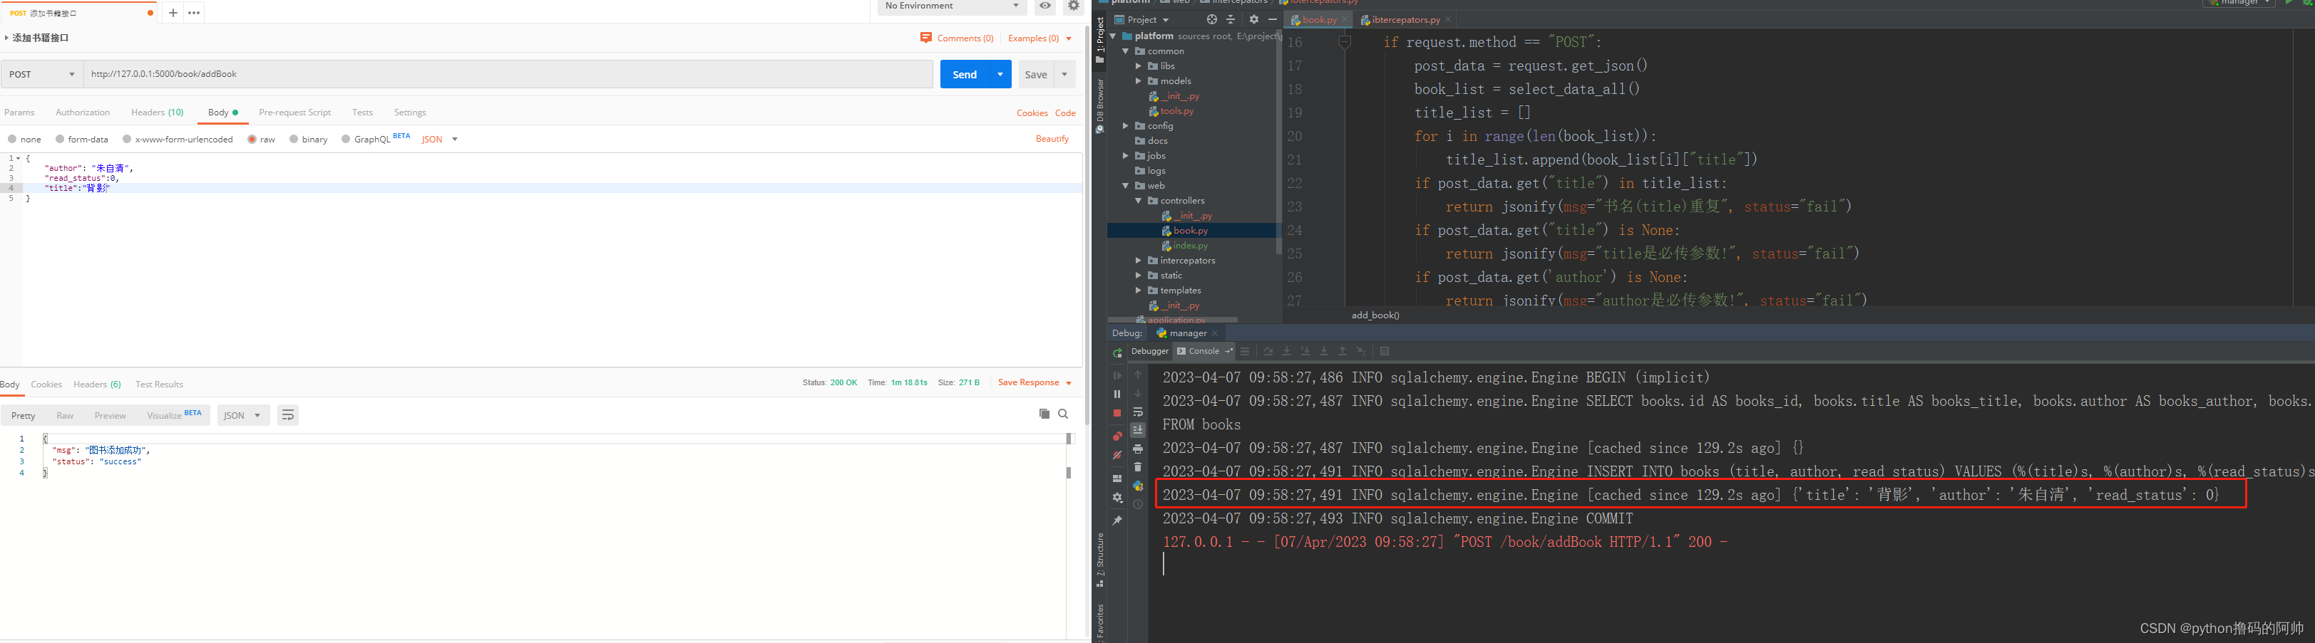Pause the running debug program
This screenshot has height=643, width=2315.
point(1117,394)
